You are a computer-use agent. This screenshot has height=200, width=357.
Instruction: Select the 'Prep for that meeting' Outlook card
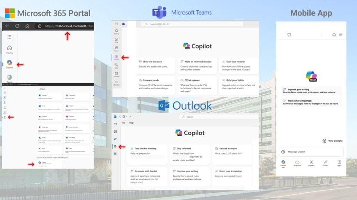click(147, 154)
